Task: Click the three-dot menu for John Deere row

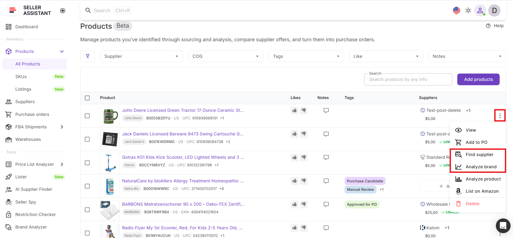Action: [x=500, y=116]
